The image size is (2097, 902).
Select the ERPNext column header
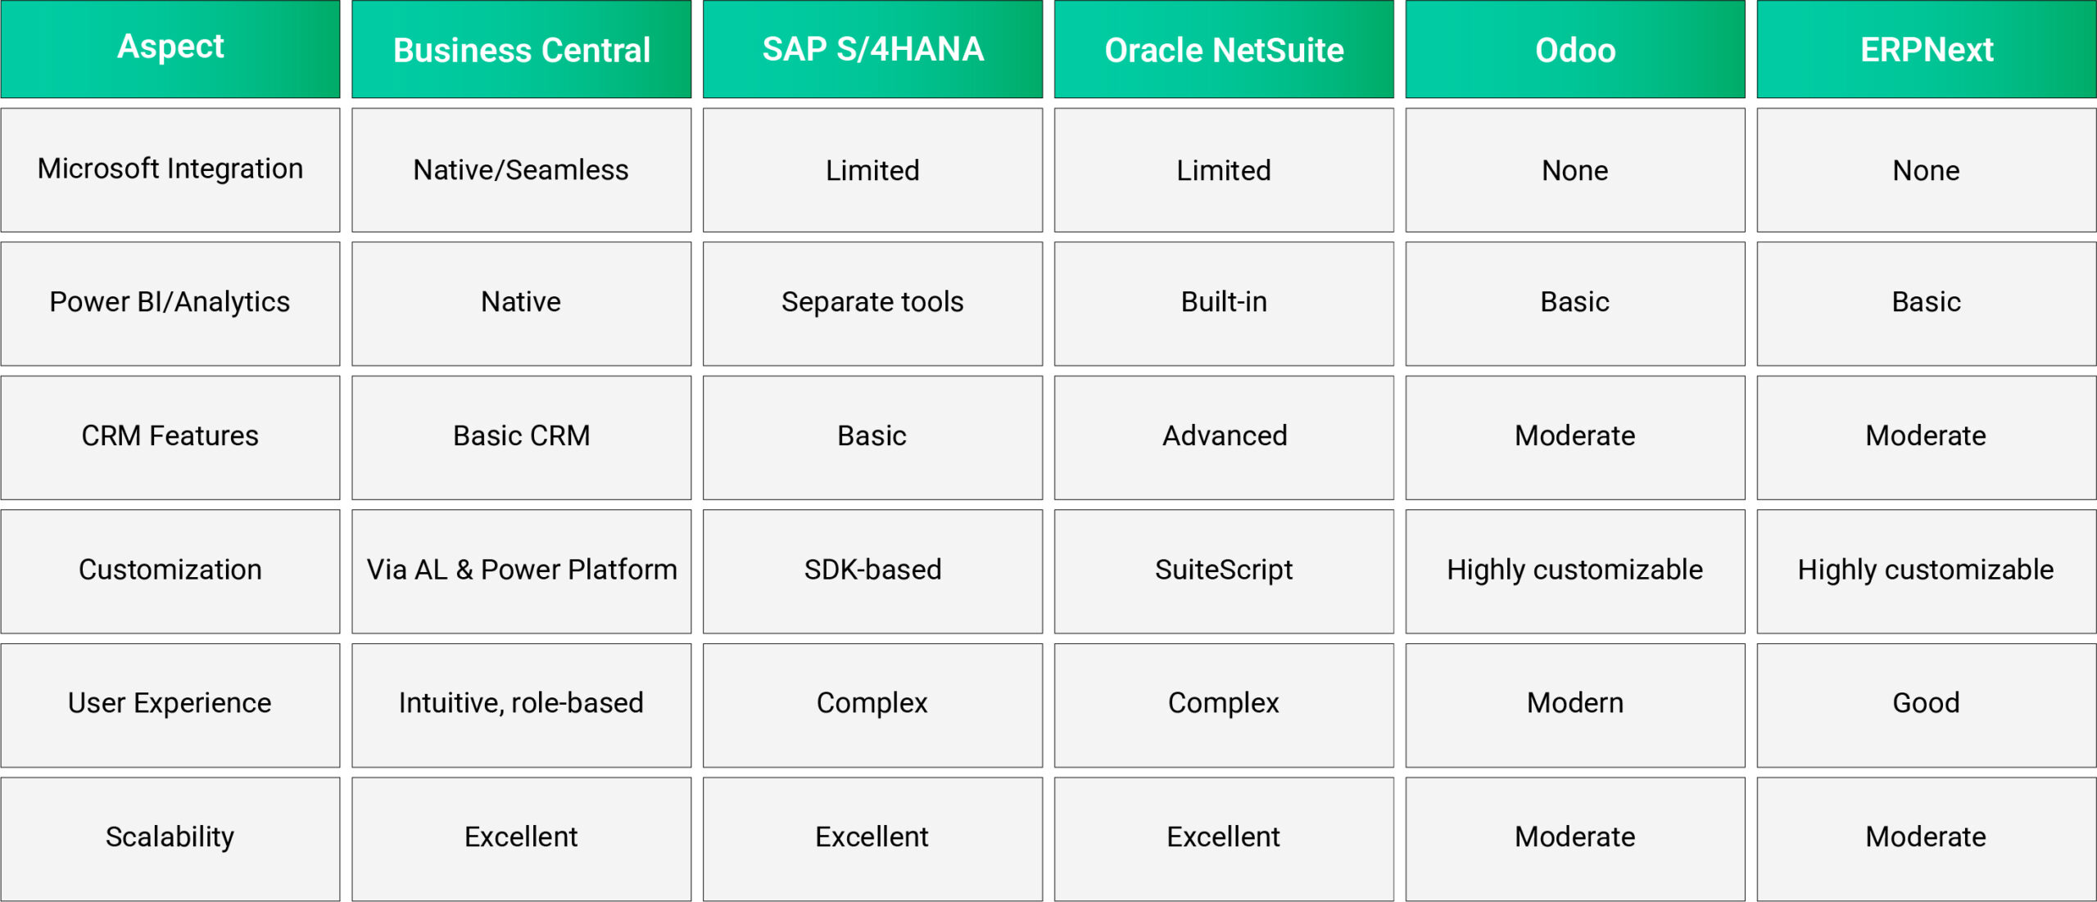coord(1926,49)
